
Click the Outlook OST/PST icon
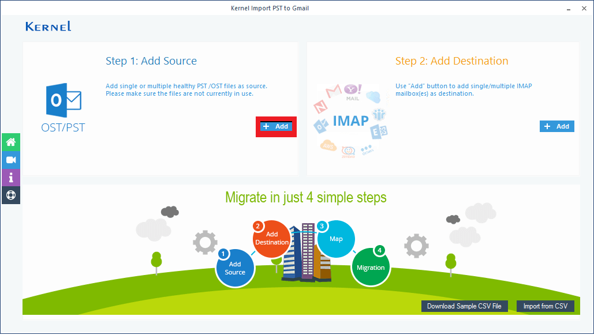click(x=63, y=100)
